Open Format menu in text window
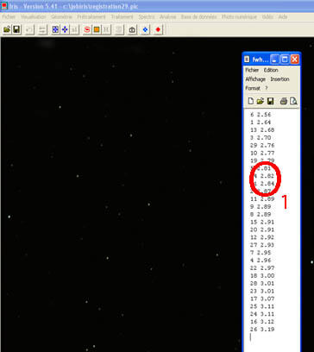 click(x=253, y=88)
